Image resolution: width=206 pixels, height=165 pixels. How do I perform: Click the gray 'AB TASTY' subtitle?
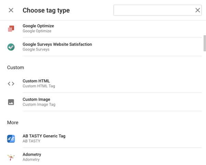coord(32,141)
